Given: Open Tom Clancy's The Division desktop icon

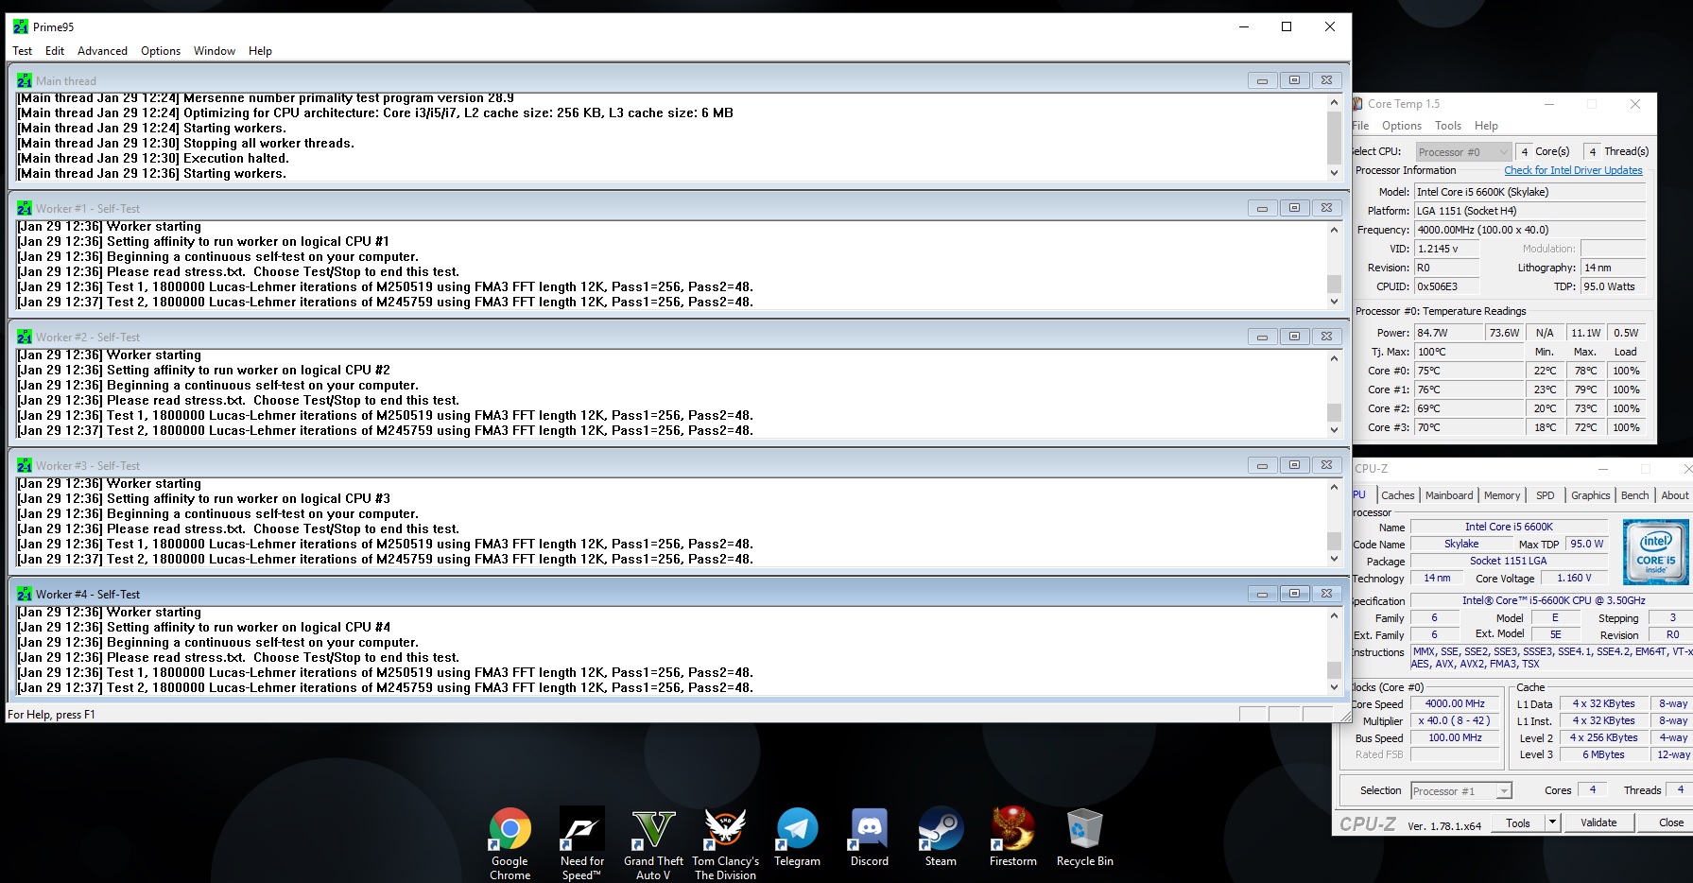Looking at the screenshot, I should (x=725, y=842).
